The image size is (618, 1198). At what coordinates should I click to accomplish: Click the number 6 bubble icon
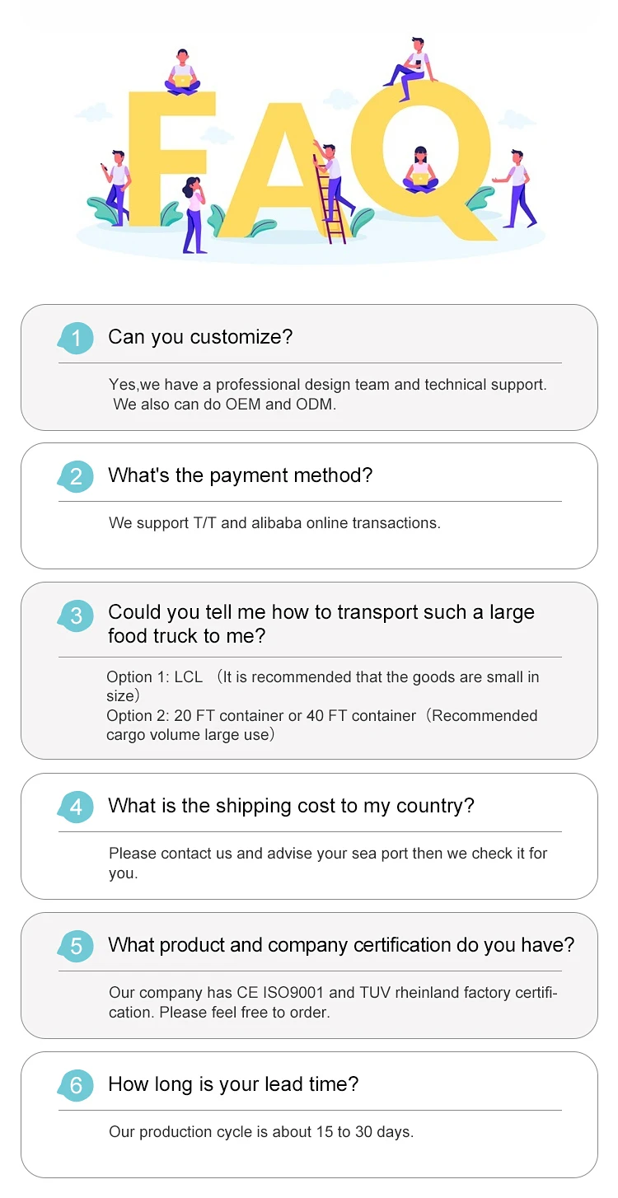(76, 1085)
